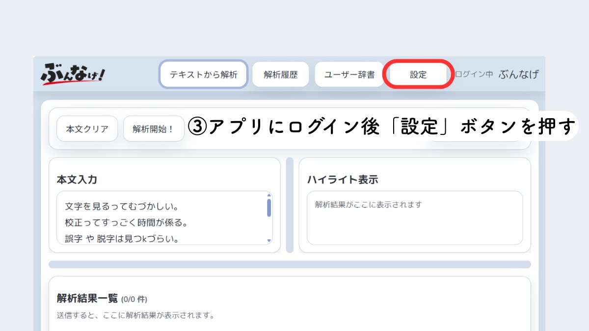Click the 本文入力 scrollbar thumb
Image resolution: width=589 pixels, height=331 pixels.
pos(269,207)
